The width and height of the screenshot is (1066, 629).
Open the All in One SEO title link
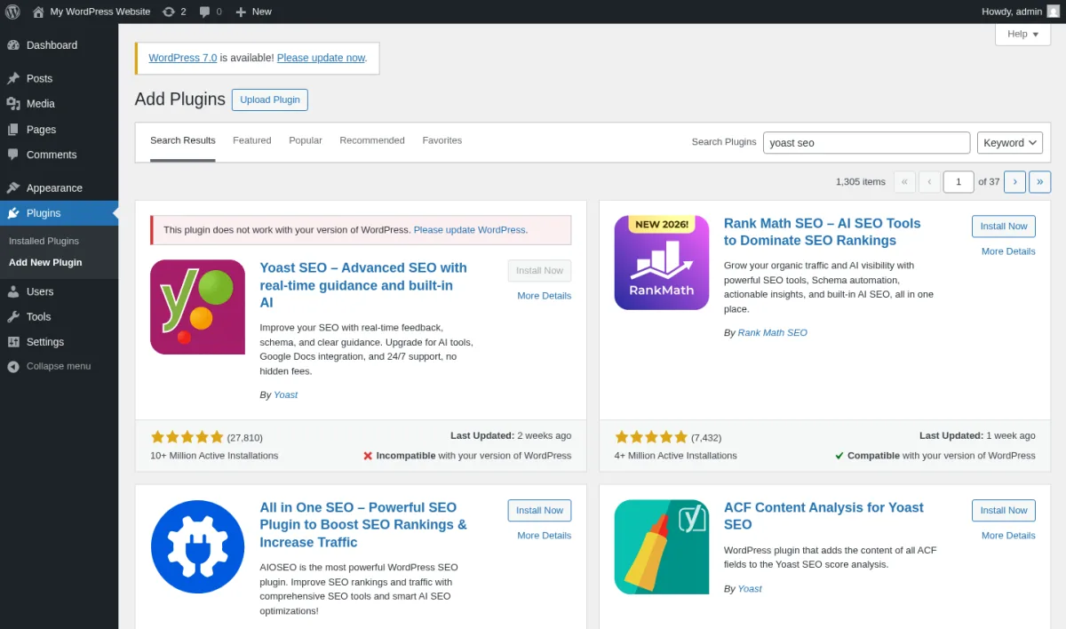click(x=363, y=525)
